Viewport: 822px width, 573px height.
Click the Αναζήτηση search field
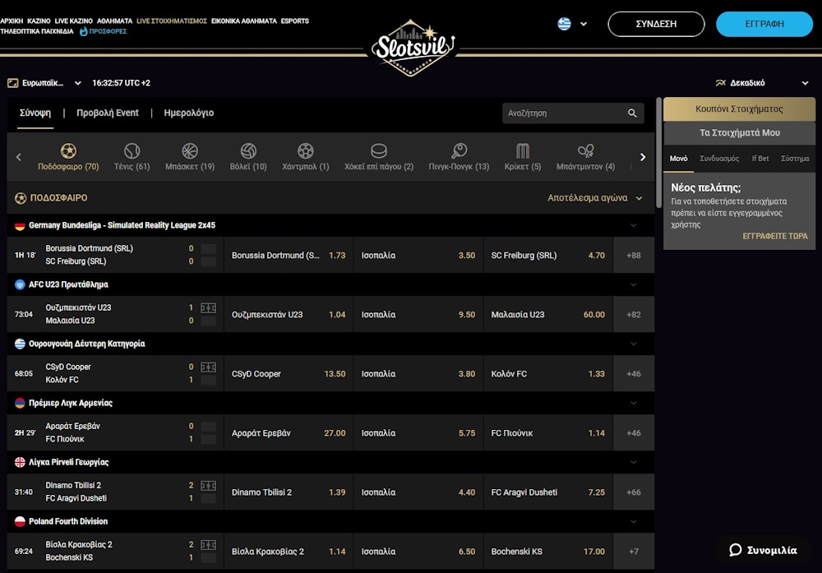(x=563, y=113)
